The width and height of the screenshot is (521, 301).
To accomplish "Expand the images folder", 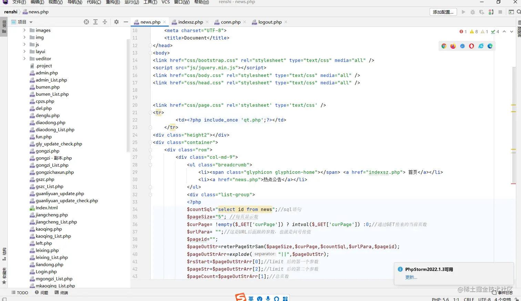I will click(24, 30).
